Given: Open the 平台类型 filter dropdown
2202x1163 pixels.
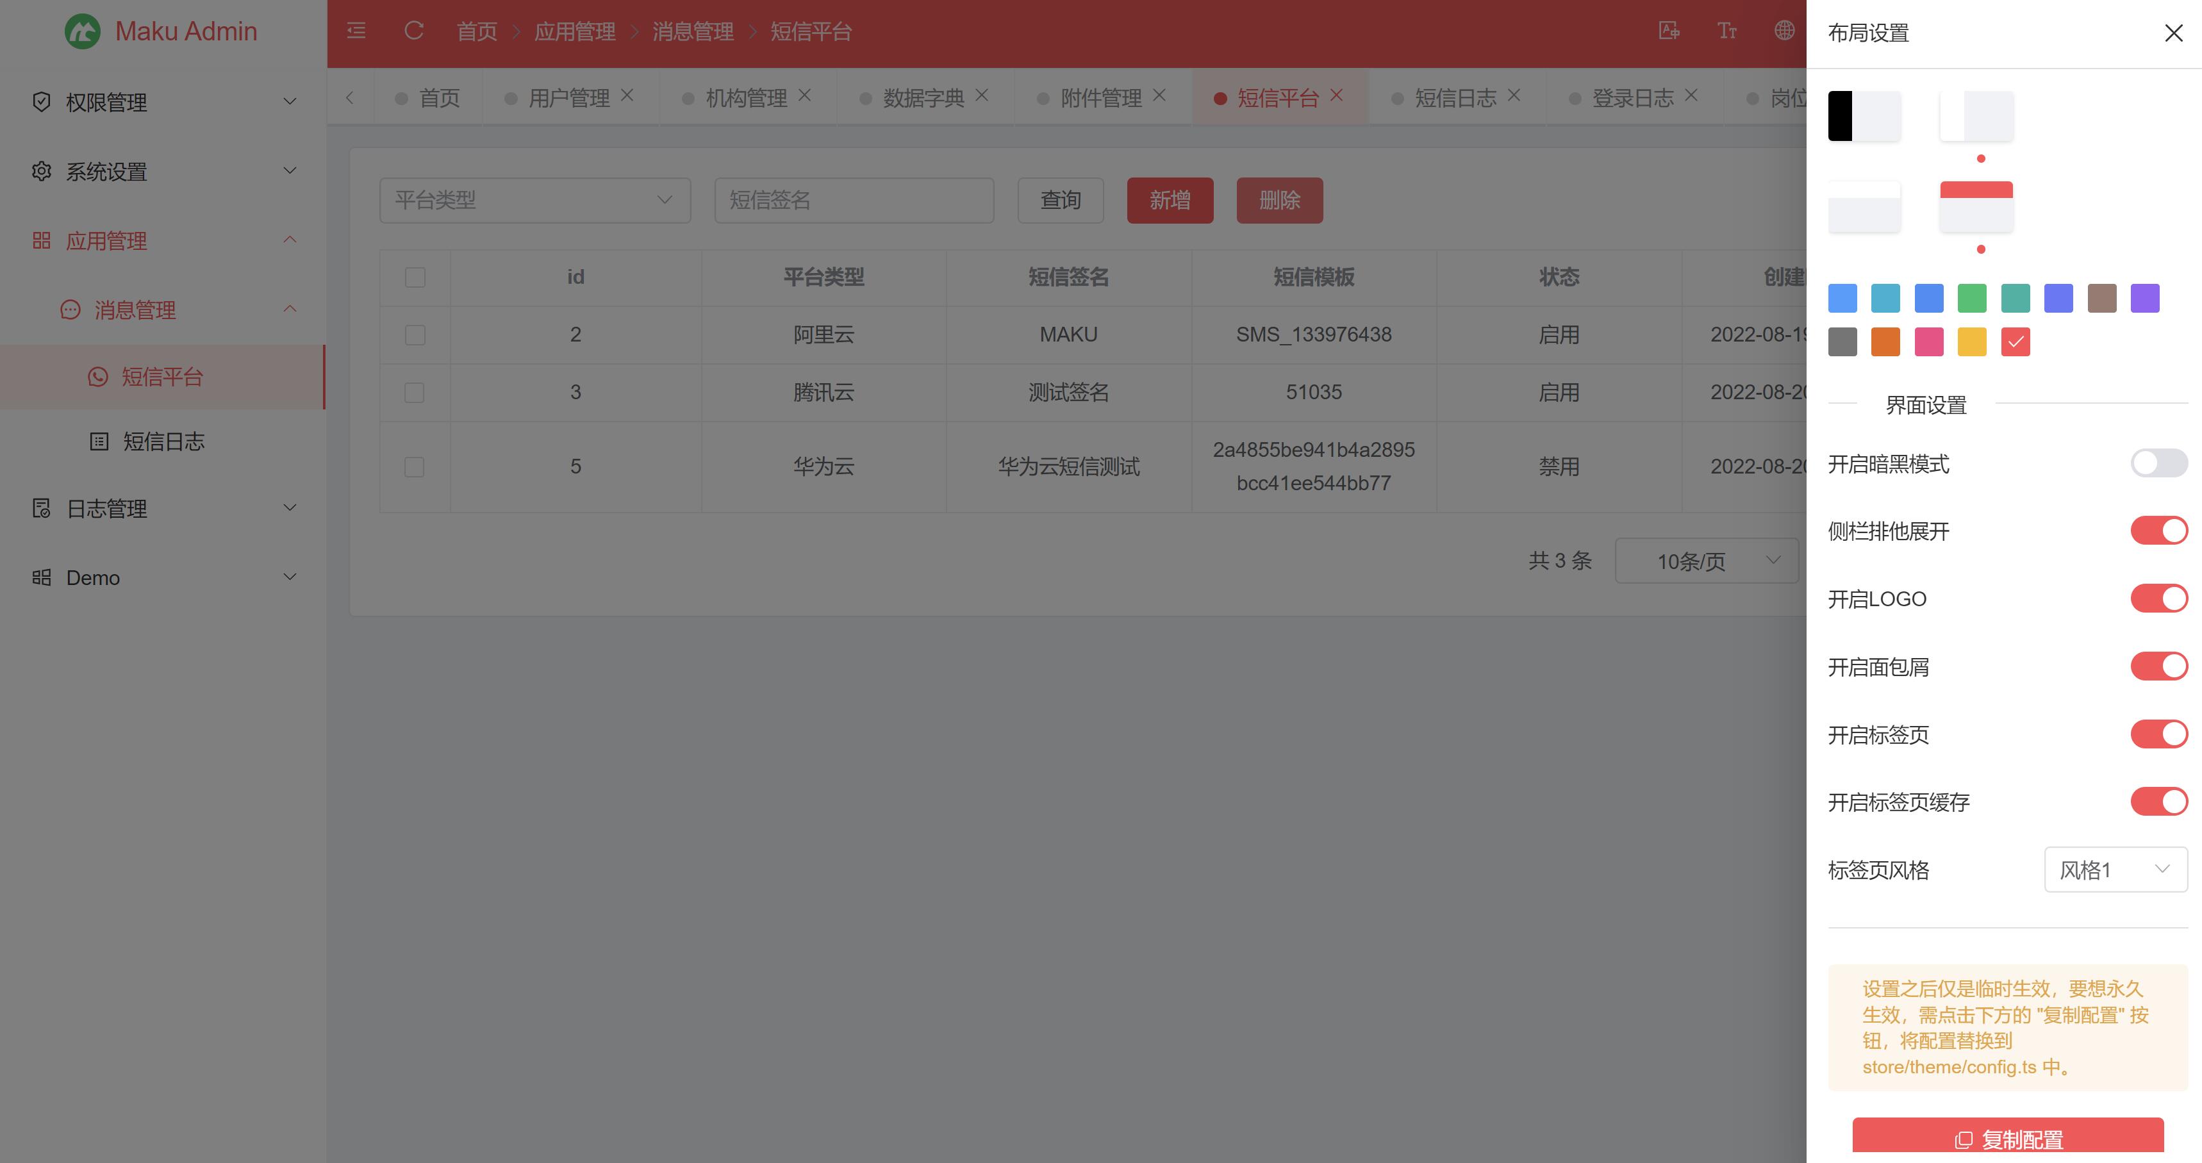Looking at the screenshot, I should coord(534,201).
